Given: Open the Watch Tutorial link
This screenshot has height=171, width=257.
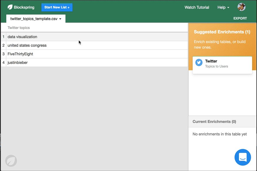Looking at the screenshot, I should [197, 7].
